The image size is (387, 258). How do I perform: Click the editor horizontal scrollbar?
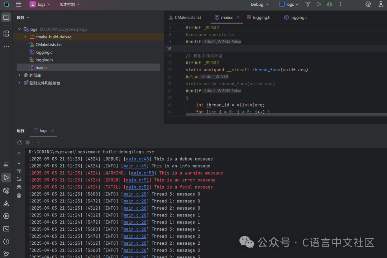point(286,114)
